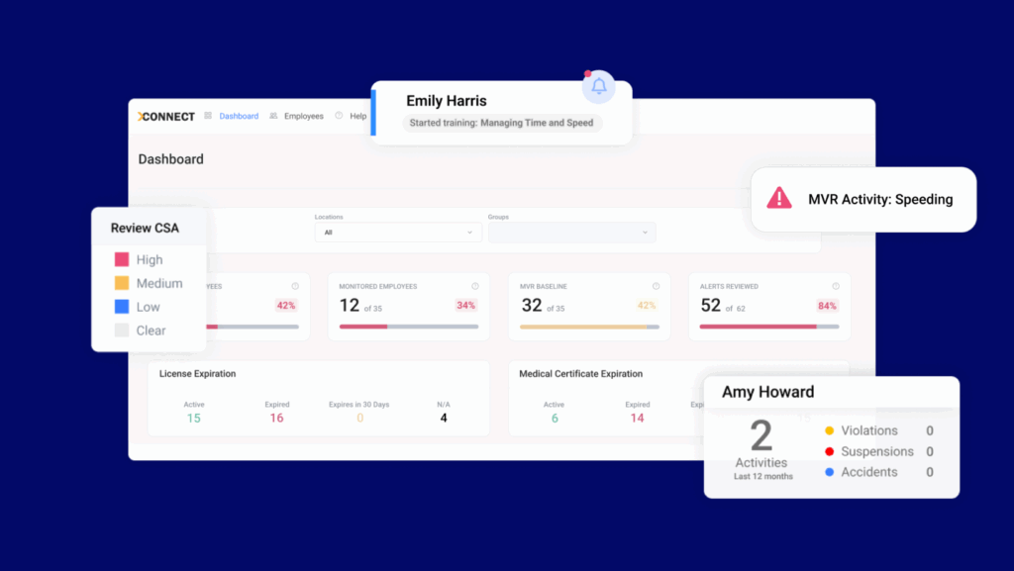
Task: Click the yellow Violations dot
Action: (x=830, y=430)
